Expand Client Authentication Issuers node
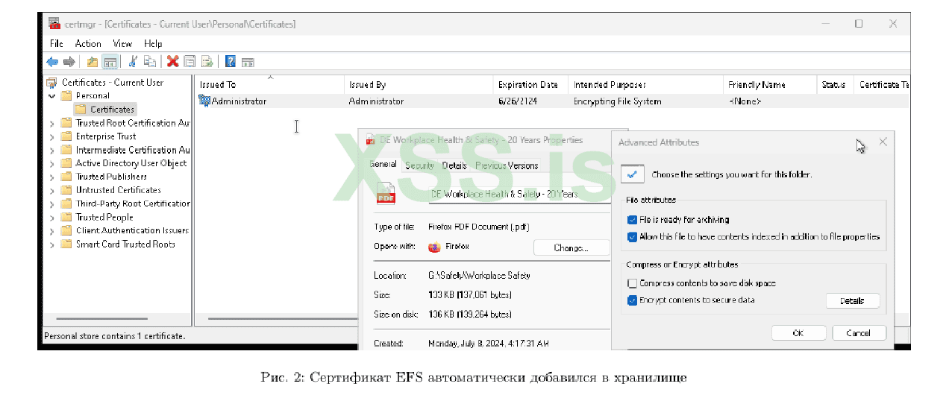The image size is (949, 401). click(51, 230)
